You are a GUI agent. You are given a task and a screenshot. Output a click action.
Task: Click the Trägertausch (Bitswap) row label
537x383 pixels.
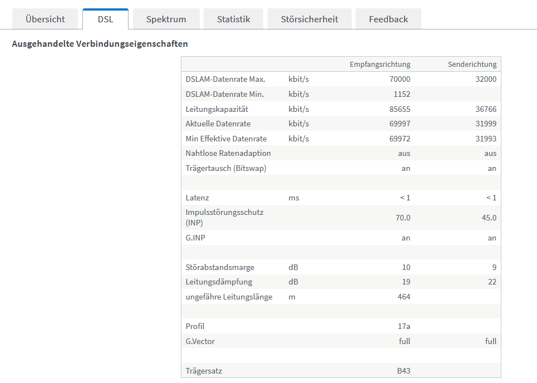(226, 168)
